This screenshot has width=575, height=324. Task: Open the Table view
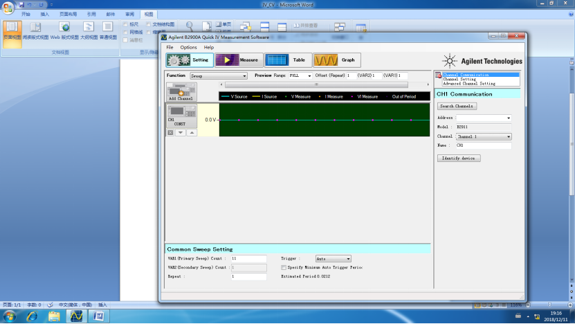pyautogui.click(x=288, y=60)
